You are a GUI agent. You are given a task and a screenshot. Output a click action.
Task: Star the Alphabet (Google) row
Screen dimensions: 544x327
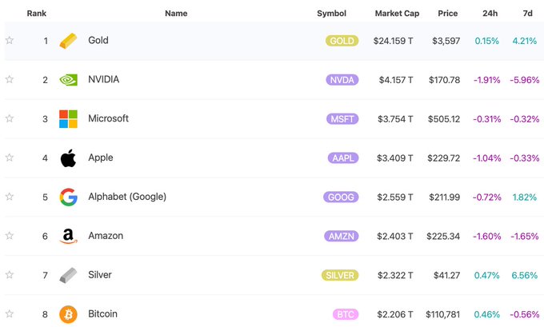click(x=10, y=197)
